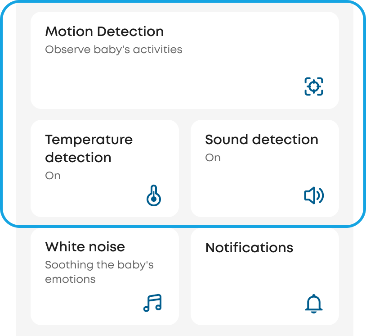Click the 'Observe baby's activities' description
The height and width of the screenshot is (336, 366).
click(114, 50)
